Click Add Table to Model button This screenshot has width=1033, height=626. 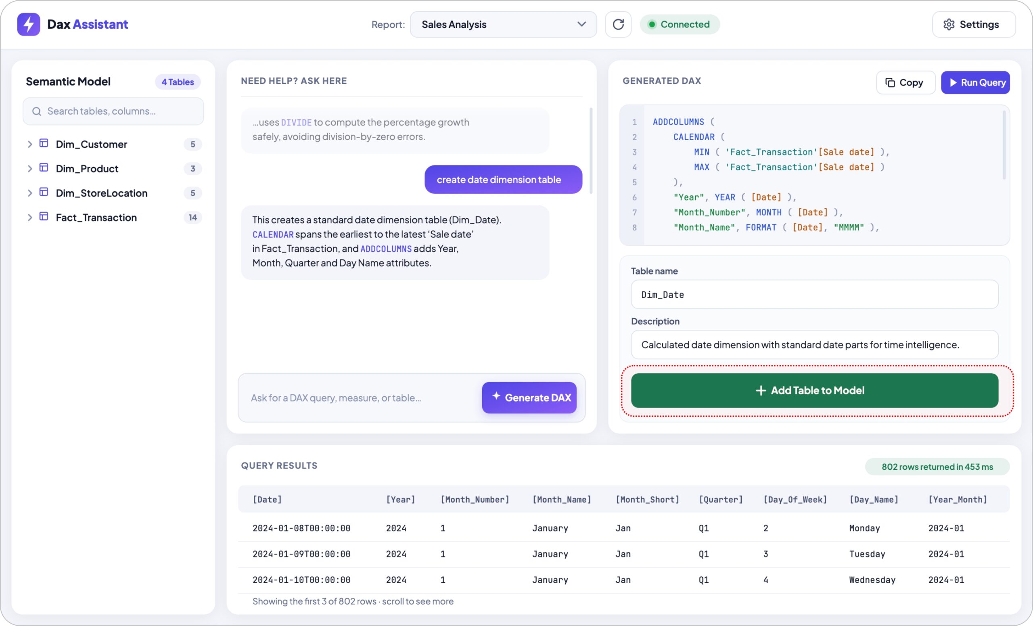(815, 390)
